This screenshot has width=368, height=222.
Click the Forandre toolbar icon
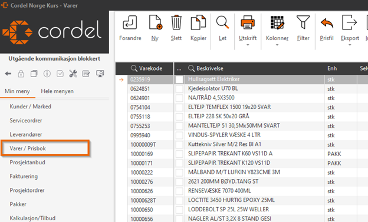[x=130, y=23]
